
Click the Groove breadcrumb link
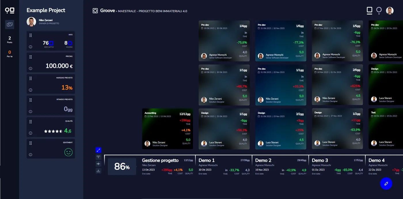(x=108, y=11)
